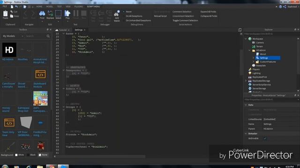The height and width of the screenshot is (168, 300).
Task: Select the HD Admin model thumbnail
Action: click(x=9, y=50)
